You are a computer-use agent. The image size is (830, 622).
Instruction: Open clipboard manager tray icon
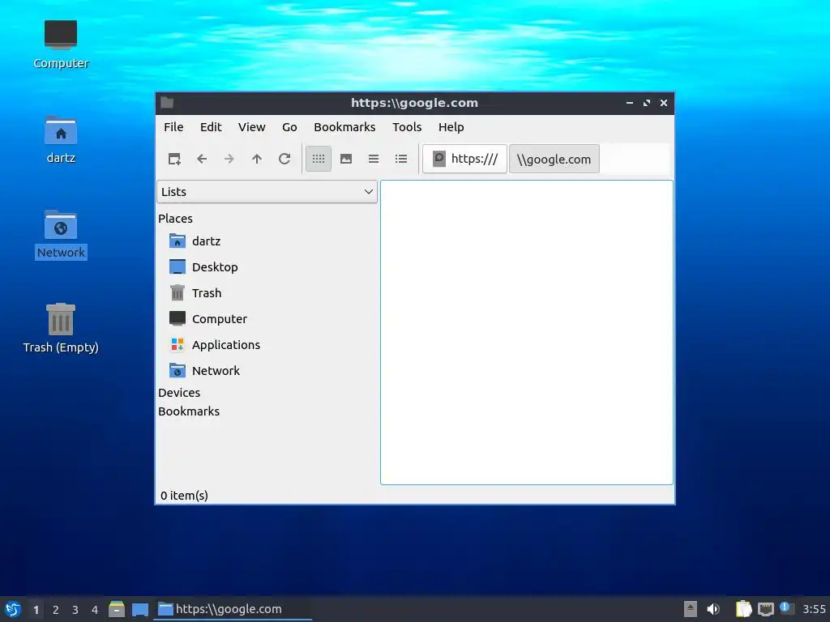click(x=744, y=609)
